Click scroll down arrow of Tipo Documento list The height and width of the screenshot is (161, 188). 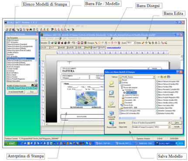coord(36,81)
